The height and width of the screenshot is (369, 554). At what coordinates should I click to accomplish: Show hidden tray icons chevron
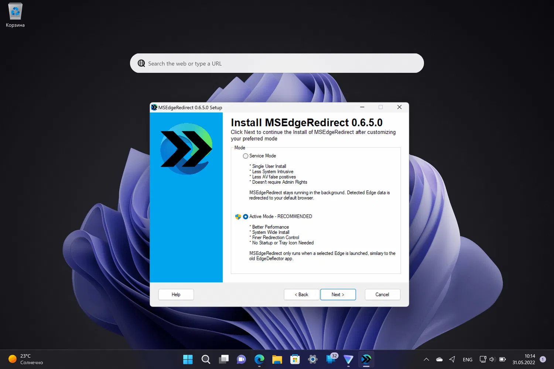tap(426, 359)
